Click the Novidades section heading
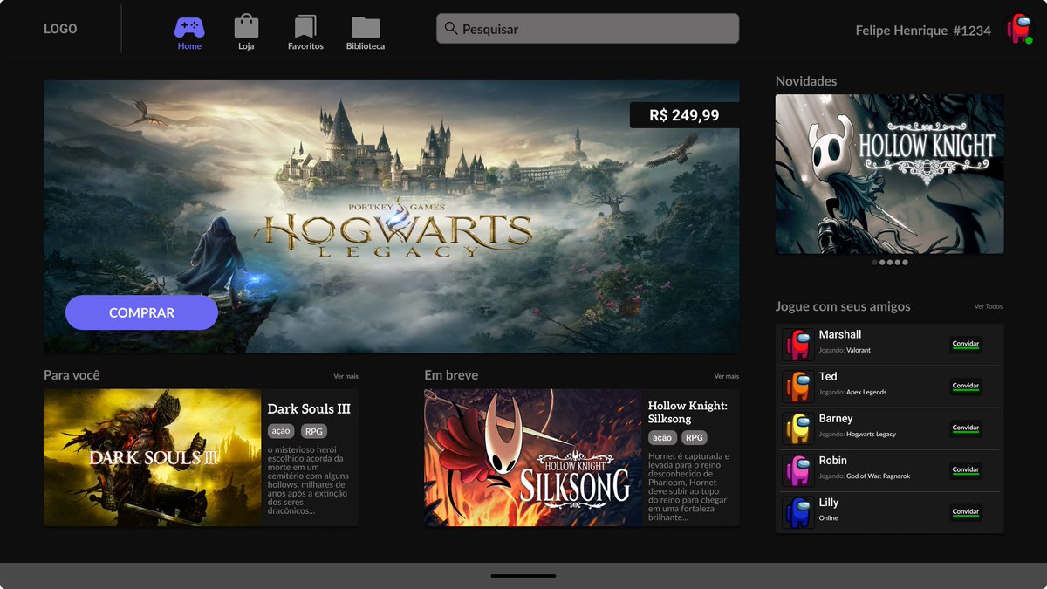 [x=806, y=81]
